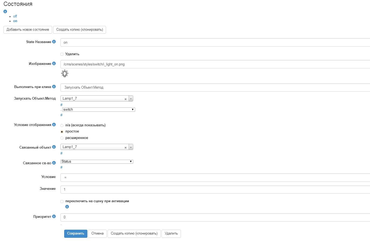
Task: Open the switch method dropdown
Action: click(x=98, y=110)
